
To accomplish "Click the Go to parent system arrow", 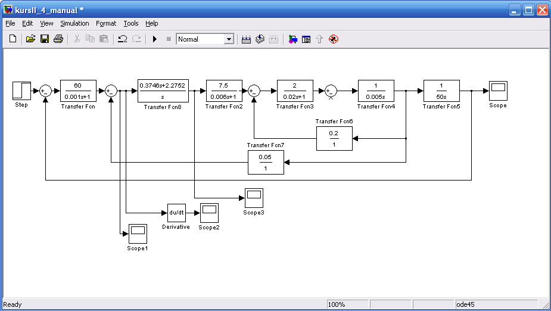I will tap(319, 39).
